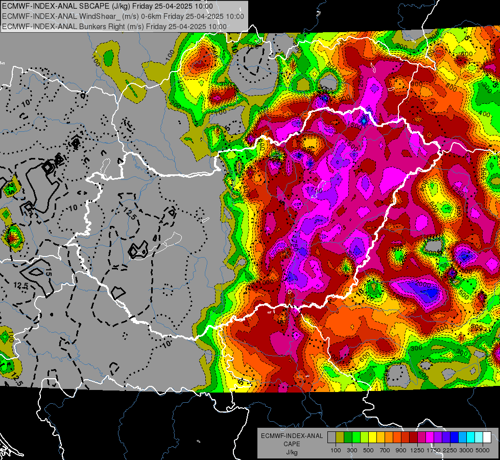Click the 2250 value under legend
Viewport: 500px width, 460px height.
[450, 450]
